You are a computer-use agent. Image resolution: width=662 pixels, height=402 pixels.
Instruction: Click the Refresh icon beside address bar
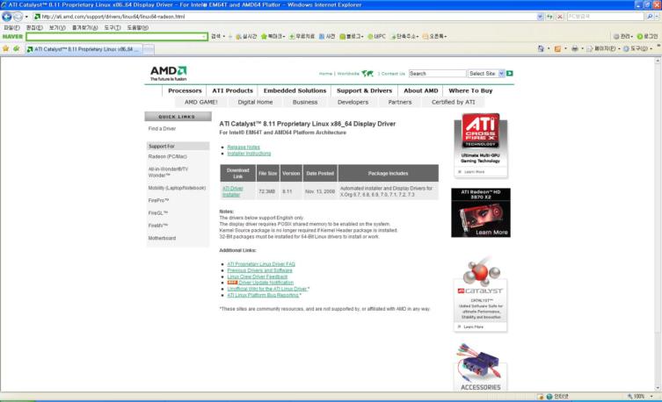coord(549,17)
